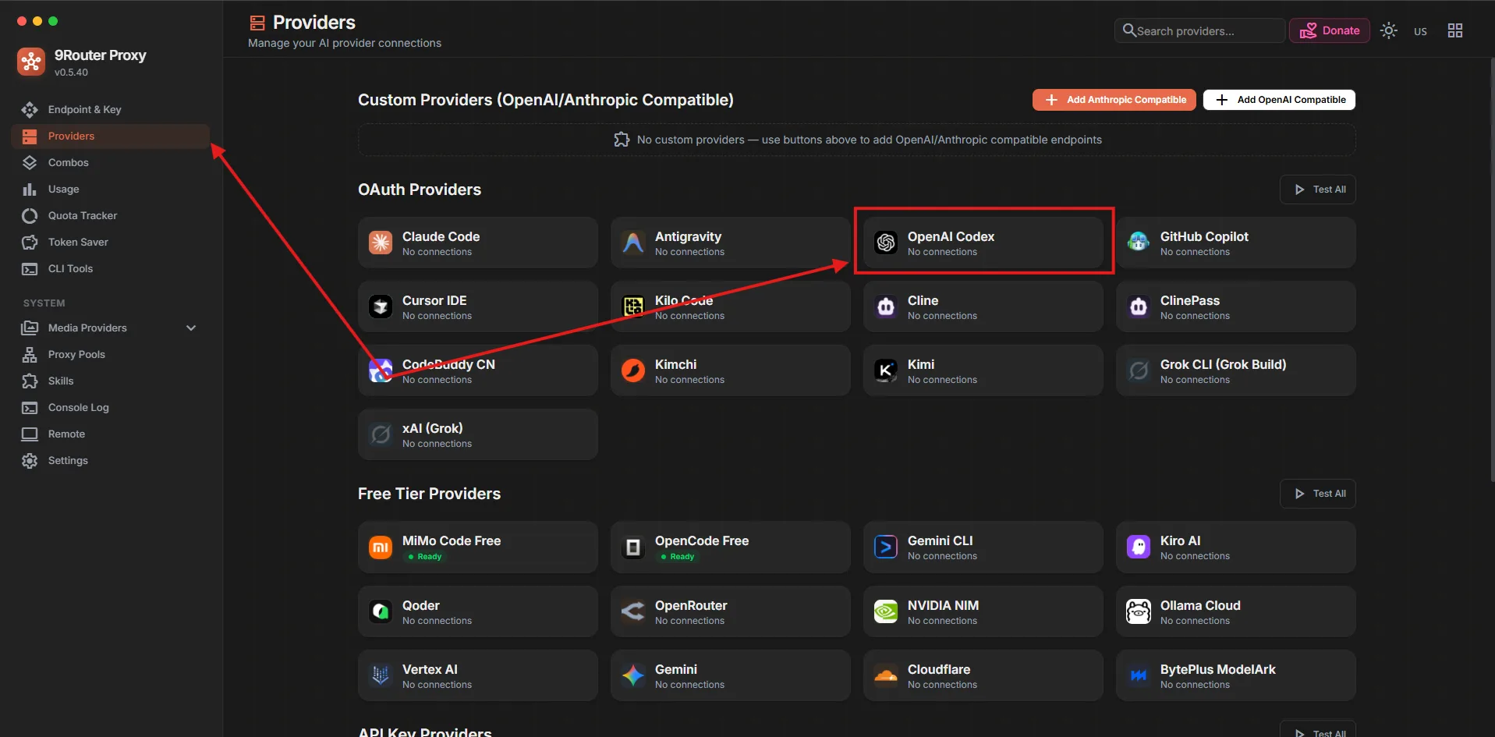Click the NVIDIA NIM provider name

tap(943, 605)
